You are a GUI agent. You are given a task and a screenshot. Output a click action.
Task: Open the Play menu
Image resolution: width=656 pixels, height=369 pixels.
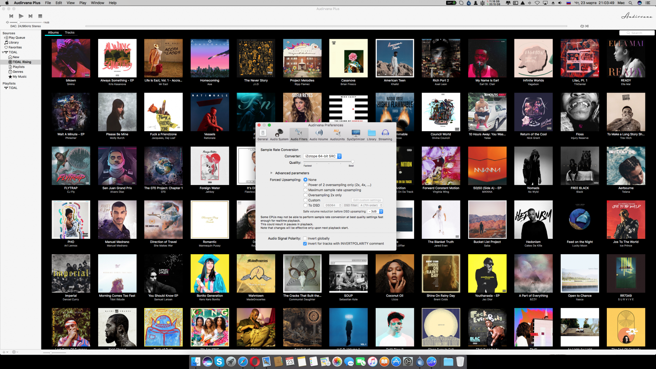tap(83, 3)
